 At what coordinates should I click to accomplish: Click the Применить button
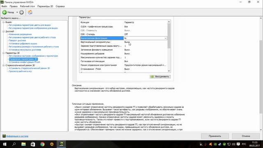(x=215, y=136)
